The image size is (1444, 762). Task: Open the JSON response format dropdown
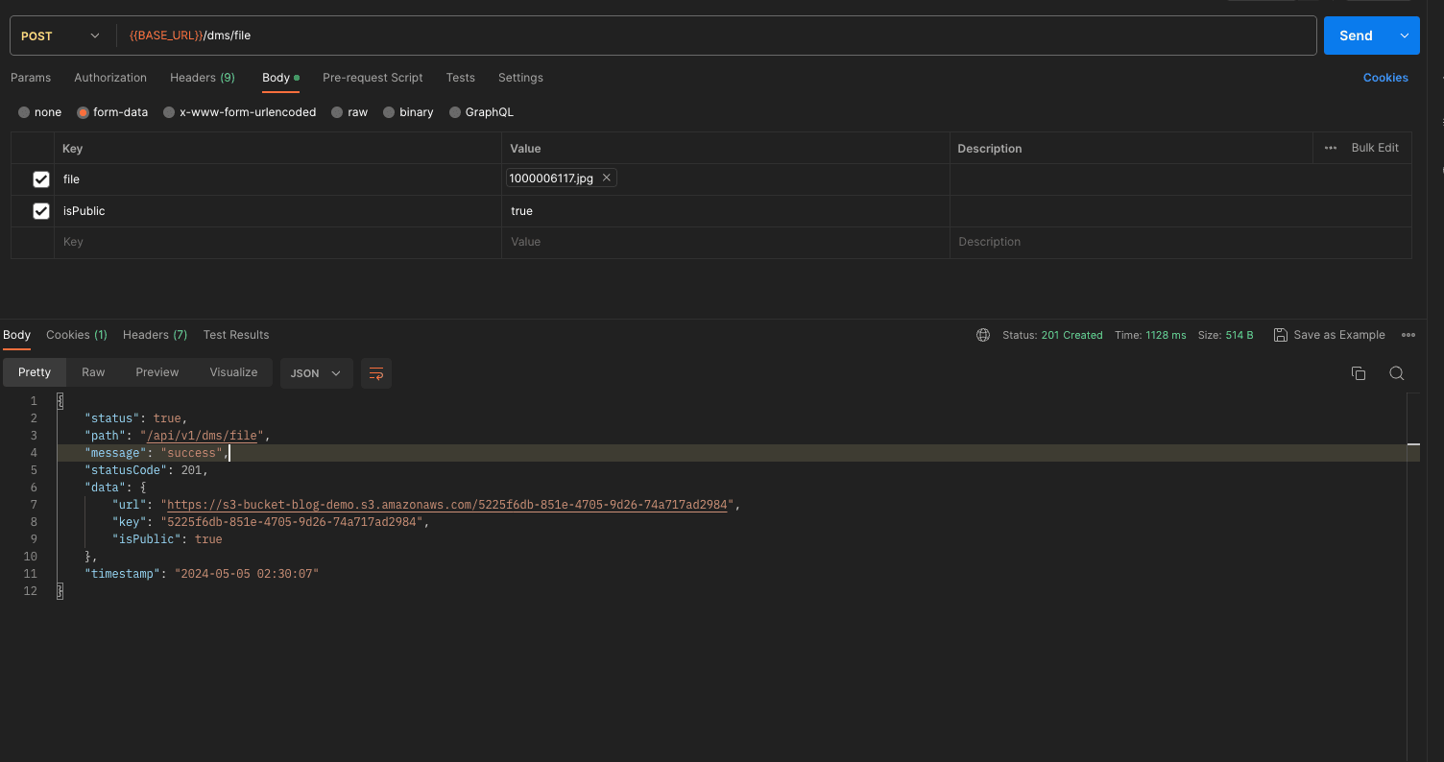pyautogui.click(x=317, y=372)
